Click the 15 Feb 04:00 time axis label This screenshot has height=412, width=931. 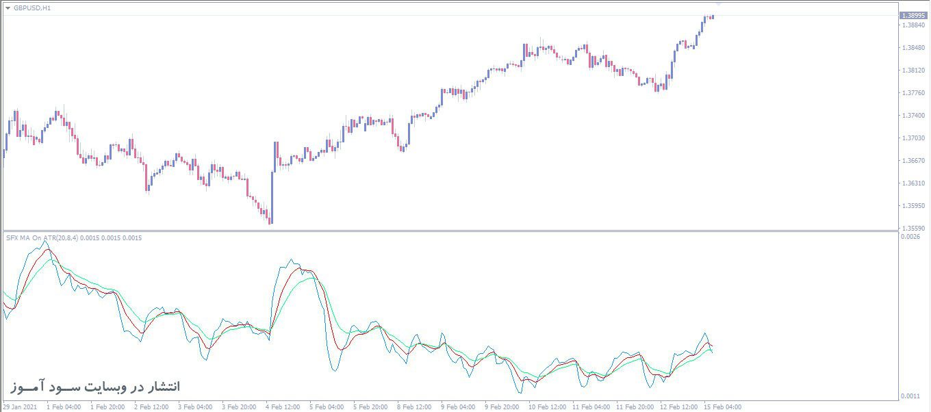724,407
